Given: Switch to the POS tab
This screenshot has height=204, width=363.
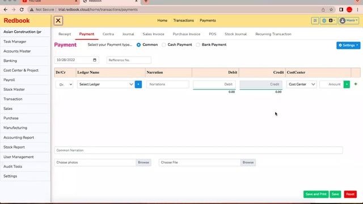Looking at the screenshot, I should (x=212, y=34).
